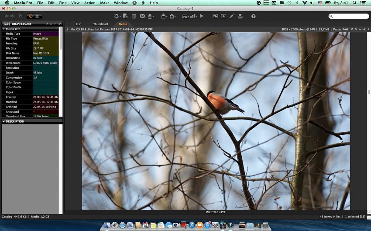Switch to the Thumbnail tab
The image size is (371, 231).
pos(100,24)
